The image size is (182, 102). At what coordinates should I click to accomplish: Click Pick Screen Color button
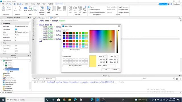point(75,50)
